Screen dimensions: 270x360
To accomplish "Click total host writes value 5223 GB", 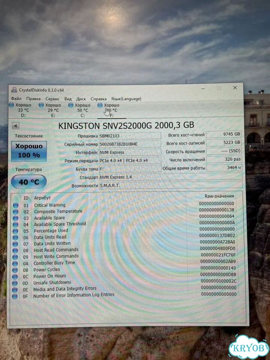I will pyautogui.click(x=223, y=142).
